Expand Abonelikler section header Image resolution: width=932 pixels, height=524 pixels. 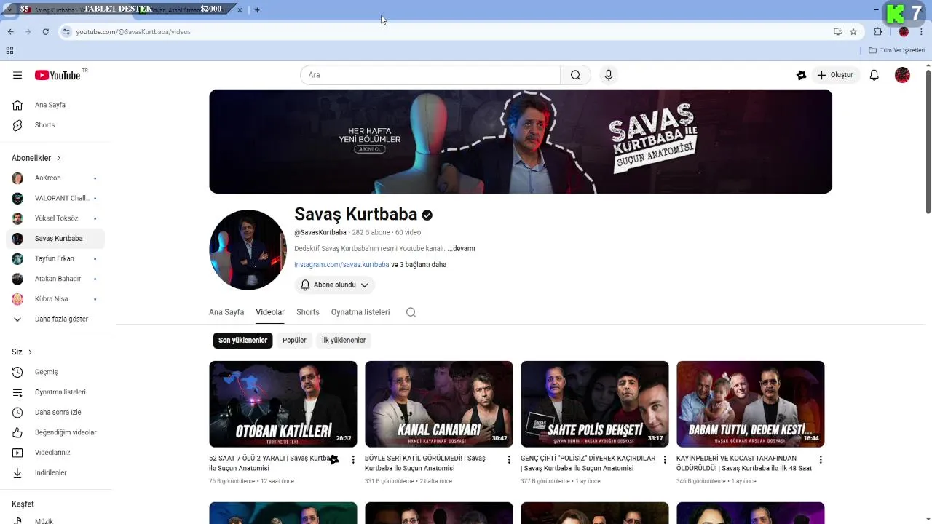[36, 158]
